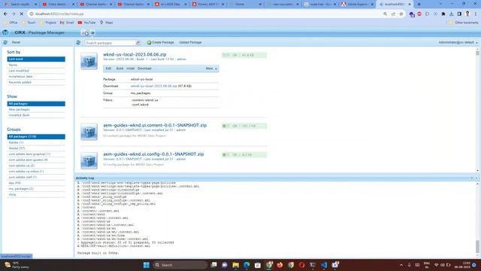This screenshot has height=271, width=481.
Task: Click the green Create Package plus icon
Action: pyautogui.click(x=149, y=42)
